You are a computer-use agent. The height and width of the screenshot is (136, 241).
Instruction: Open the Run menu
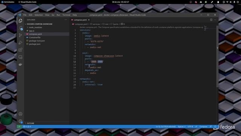[58, 15]
